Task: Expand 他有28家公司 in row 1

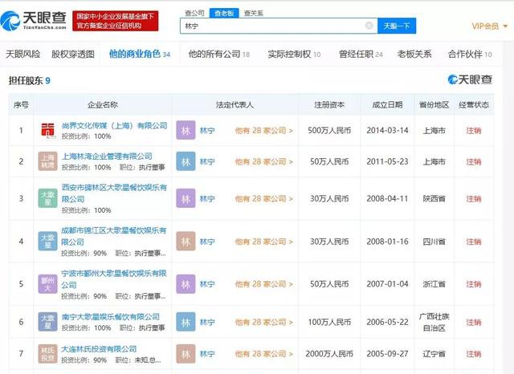Action: pyautogui.click(x=264, y=131)
